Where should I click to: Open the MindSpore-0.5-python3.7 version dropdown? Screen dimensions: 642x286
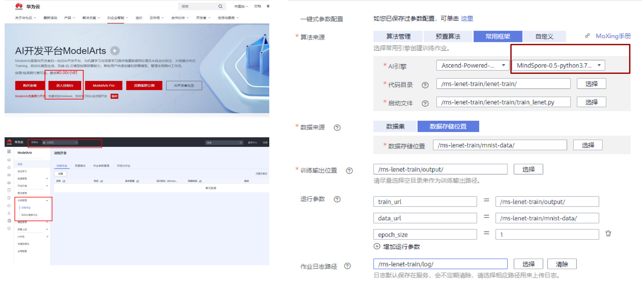[x=558, y=65]
